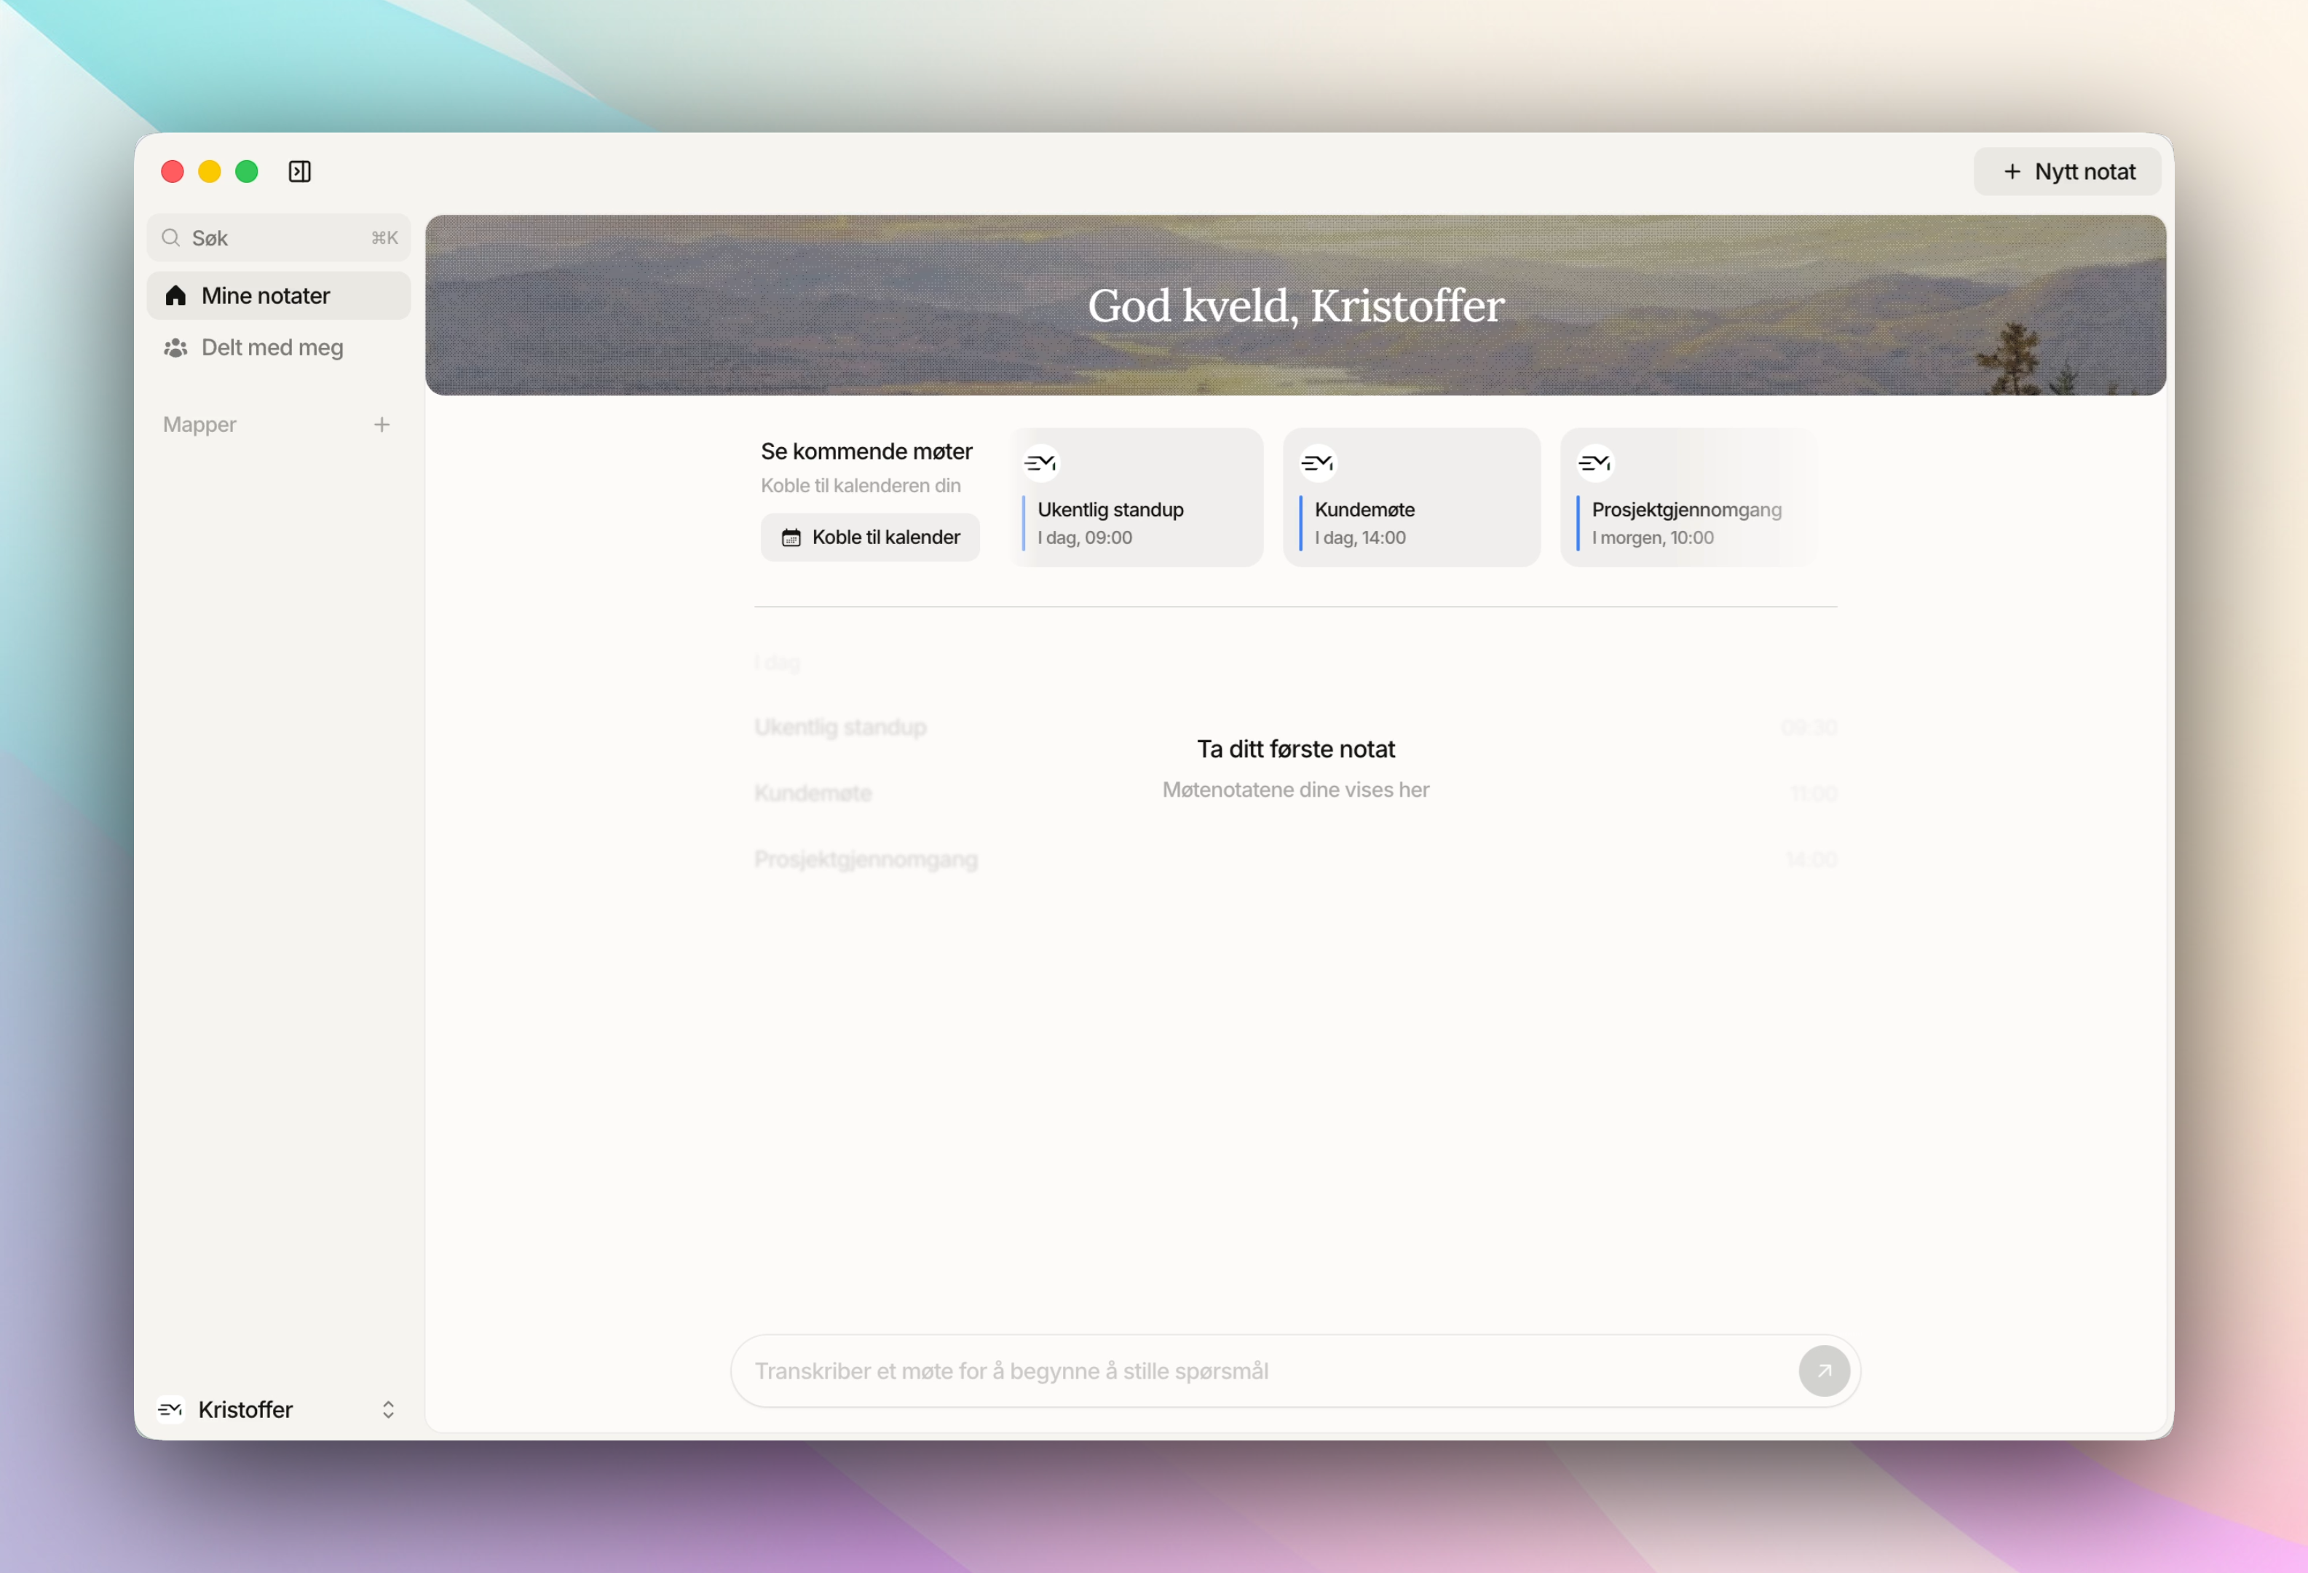The image size is (2308, 1573).
Task: Click the Prosjektgjennomgang card icon
Action: pyautogui.click(x=1595, y=462)
